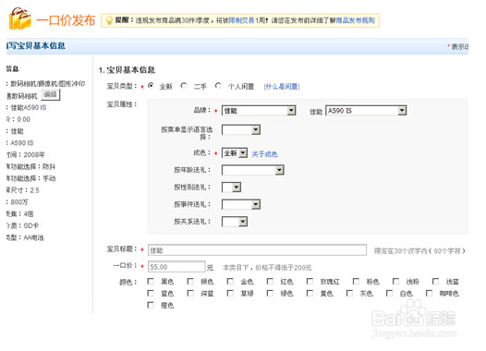Tick the 银色 color checkbox

pyautogui.click(x=190, y=282)
